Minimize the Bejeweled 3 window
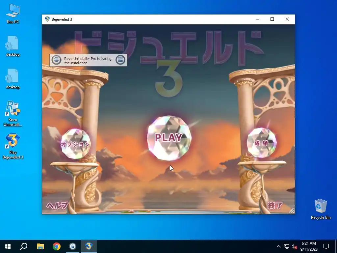The width and height of the screenshot is (337, 253). (x=257, y=19)
